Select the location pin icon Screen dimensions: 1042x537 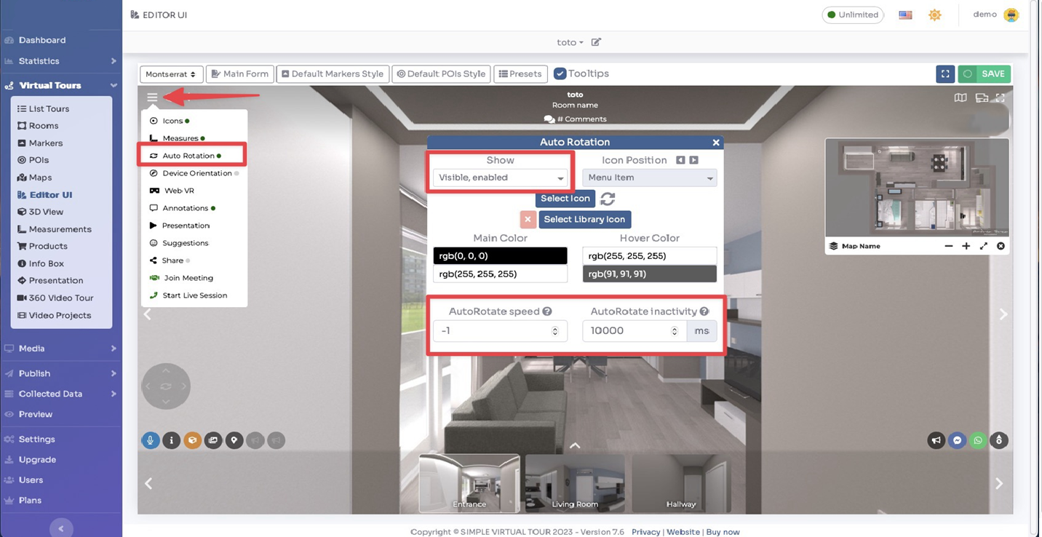234,440
